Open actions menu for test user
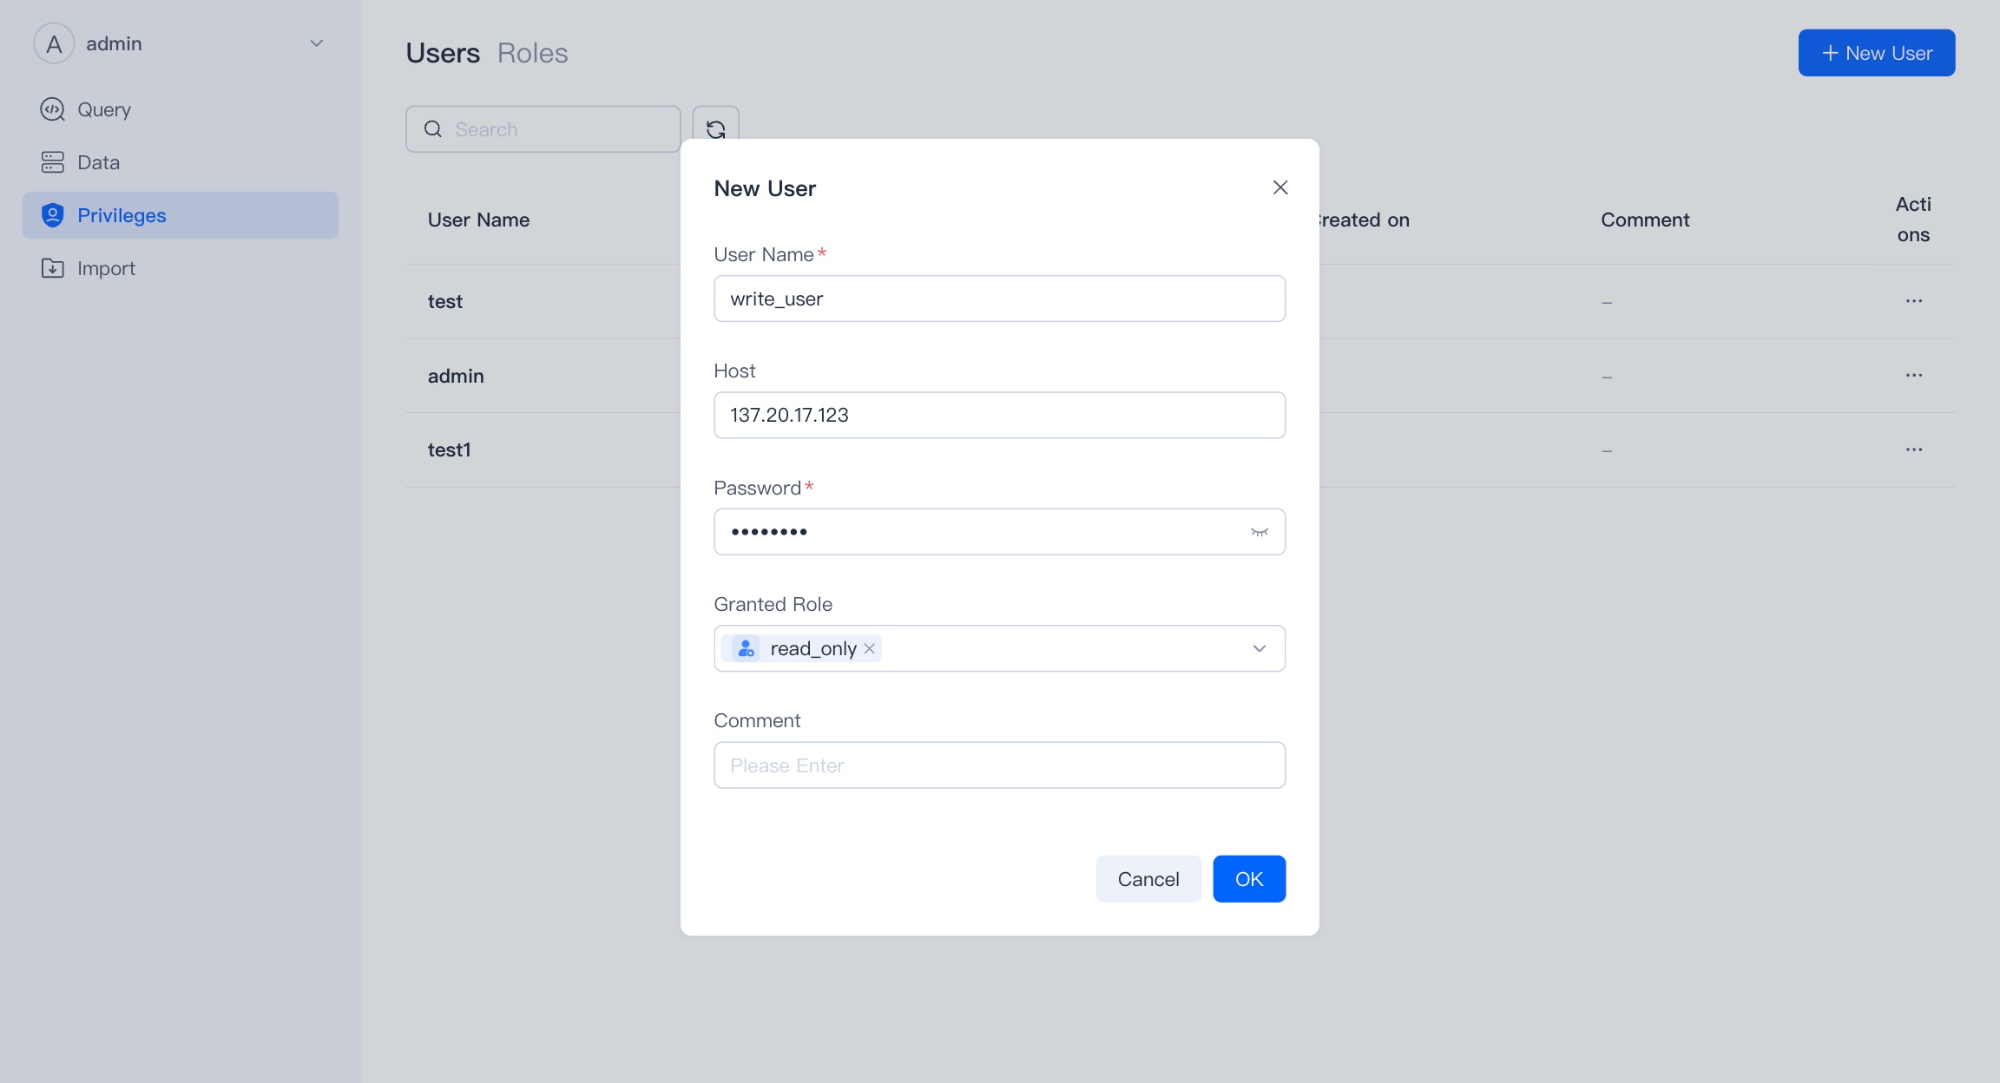The height and width of the screenshot is (1083, 2000). click(1913, 301)
